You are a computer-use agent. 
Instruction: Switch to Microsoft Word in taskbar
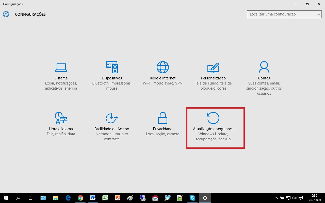point(93,198)
